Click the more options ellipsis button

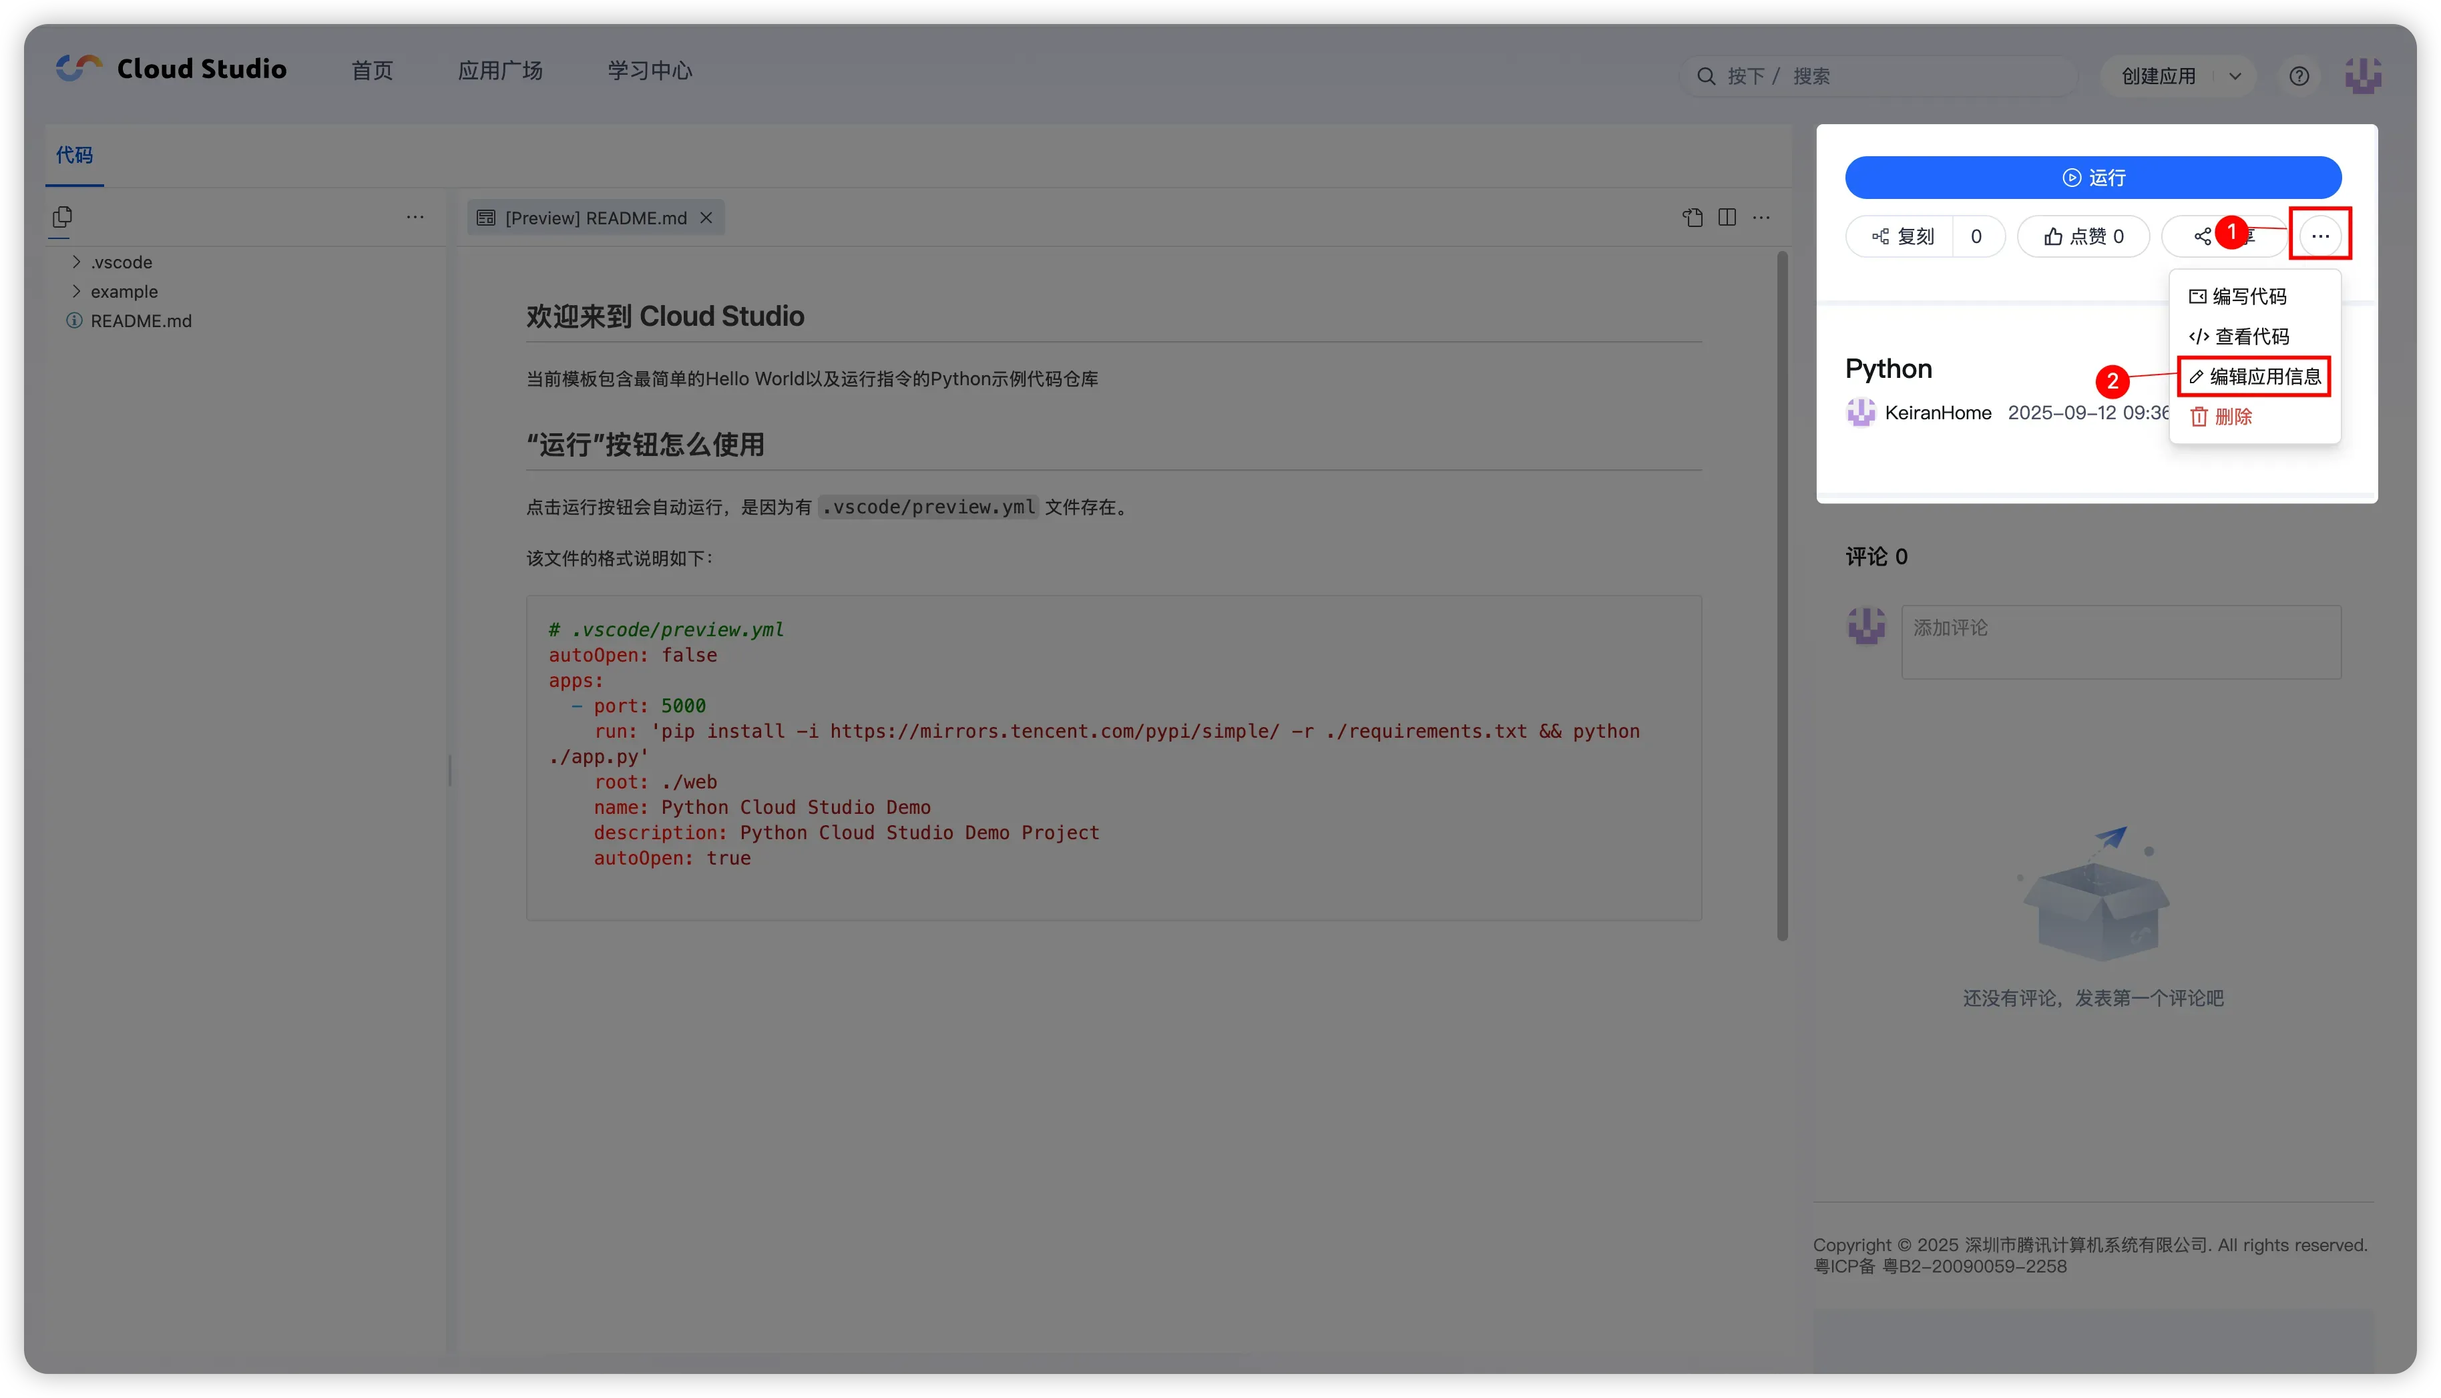point(2320,235)
